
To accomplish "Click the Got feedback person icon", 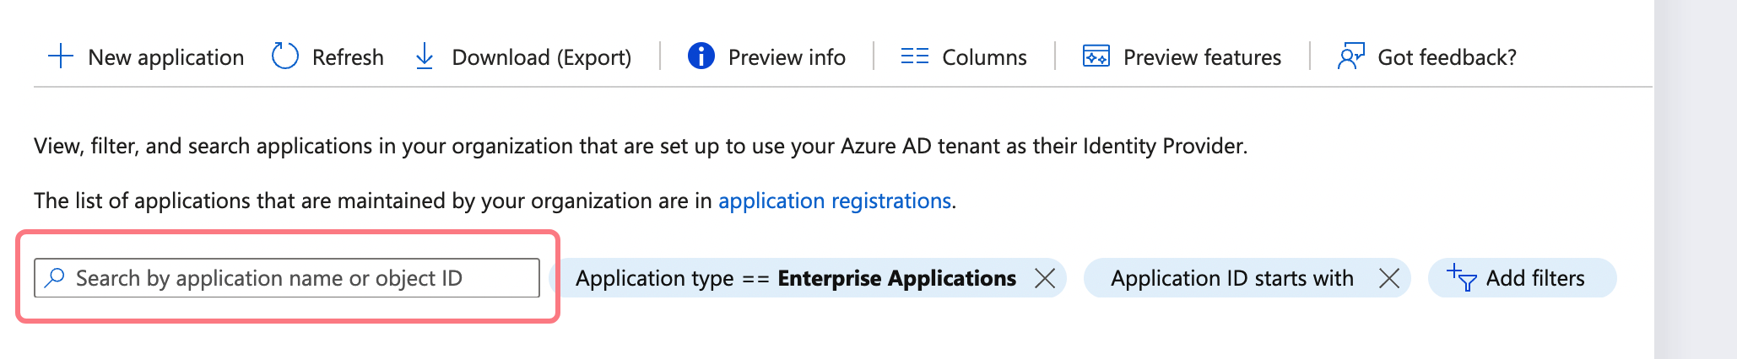I will pos(1350,56).
